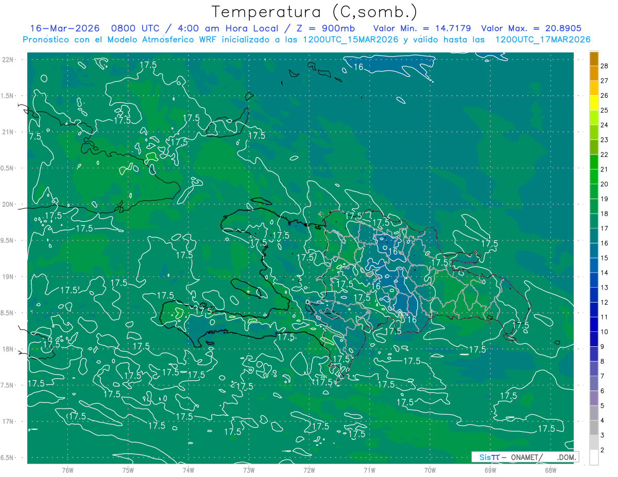618x477 pixels.
Task: Pick the gray color-bar segment between 3 and 4
Action: pos(594,428)
